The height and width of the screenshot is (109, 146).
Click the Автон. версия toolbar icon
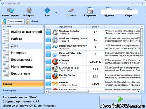click(11, 10)
